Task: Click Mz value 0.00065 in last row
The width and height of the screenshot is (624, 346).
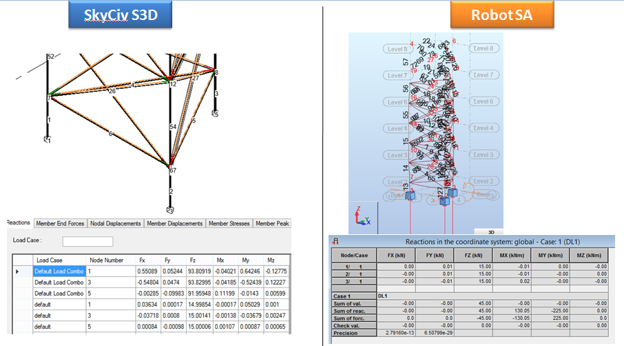Action: [276, 327]
